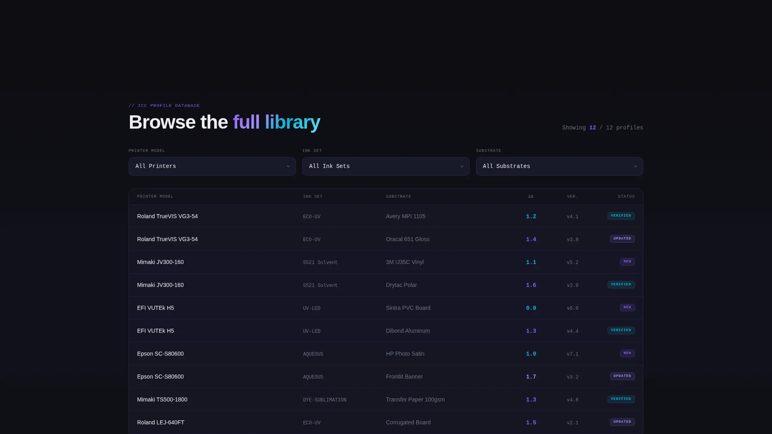
Task: Click VERIFIED badge on Dibond Aluminum row
Action: (x=621, y=330)
